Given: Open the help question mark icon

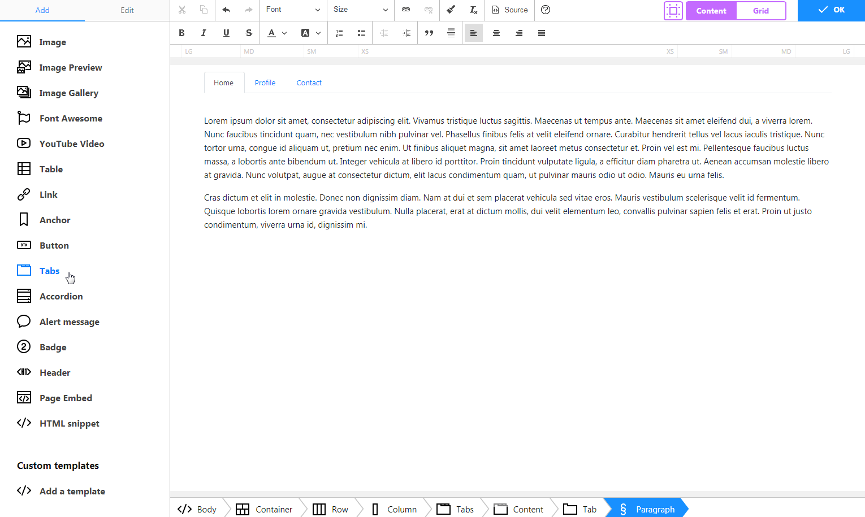Looking at the screenshot, I should coord(546,10).
